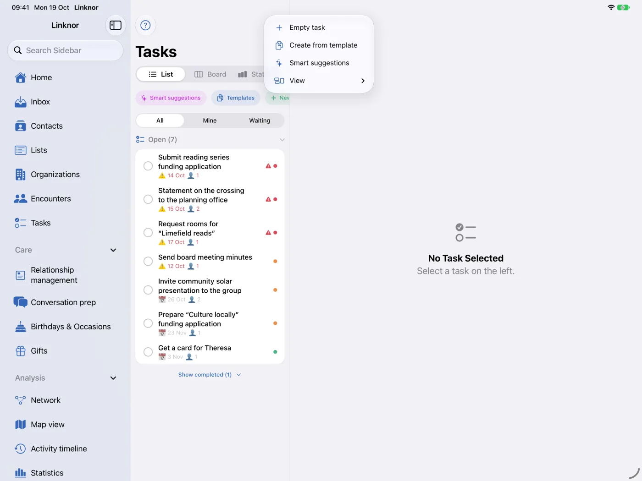Image resolution: width=642 pixels, height=481 pixels.
Task: Open Home in the sidebar
Action: [x=65, y=77]
